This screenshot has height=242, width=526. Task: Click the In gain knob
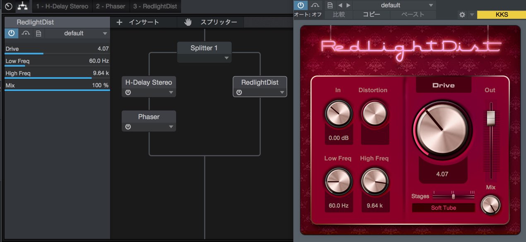click(339, 114)
